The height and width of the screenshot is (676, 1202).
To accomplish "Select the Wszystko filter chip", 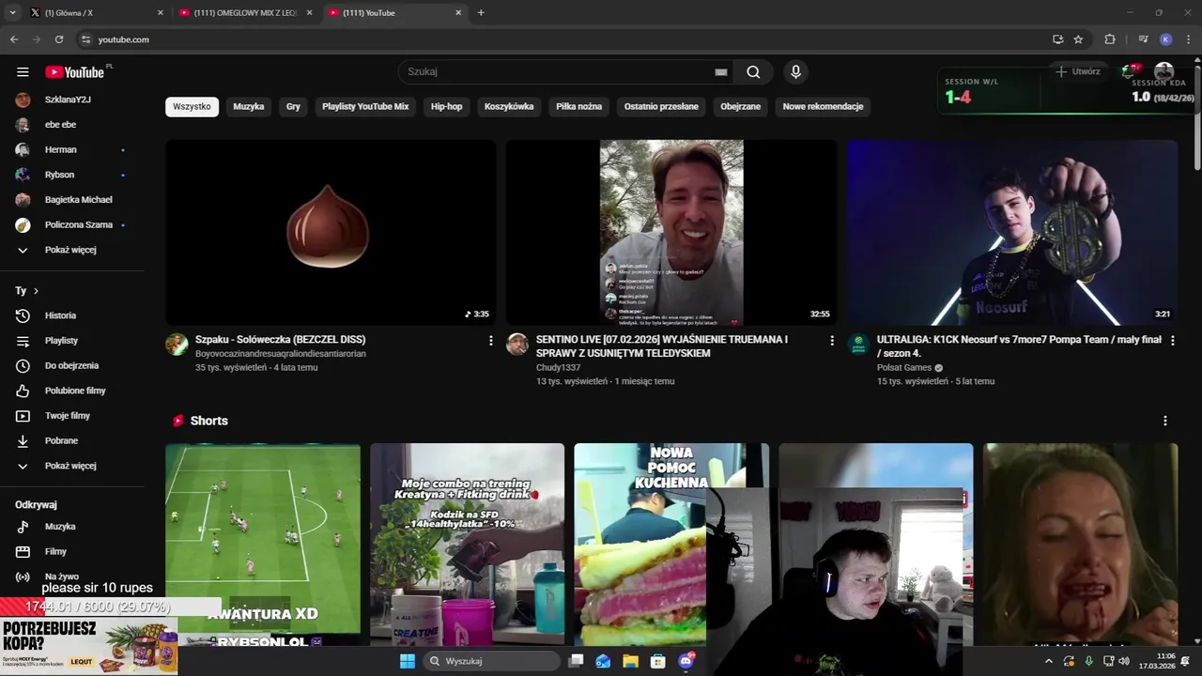I will pos(192,107).
